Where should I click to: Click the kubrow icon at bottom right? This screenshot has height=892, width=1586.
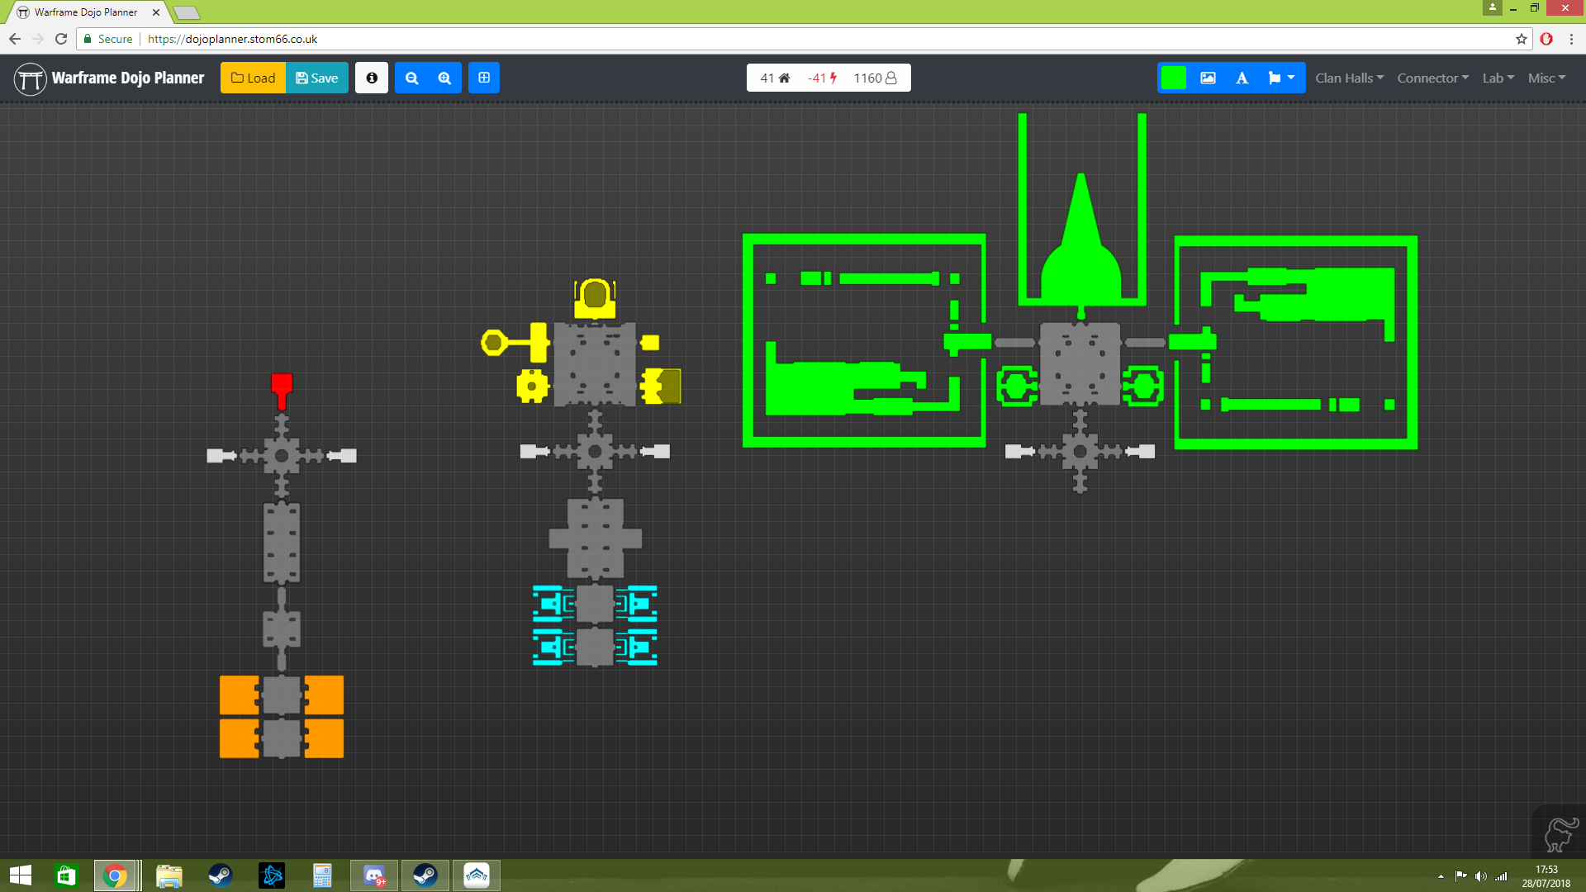tap(1560, 833)
